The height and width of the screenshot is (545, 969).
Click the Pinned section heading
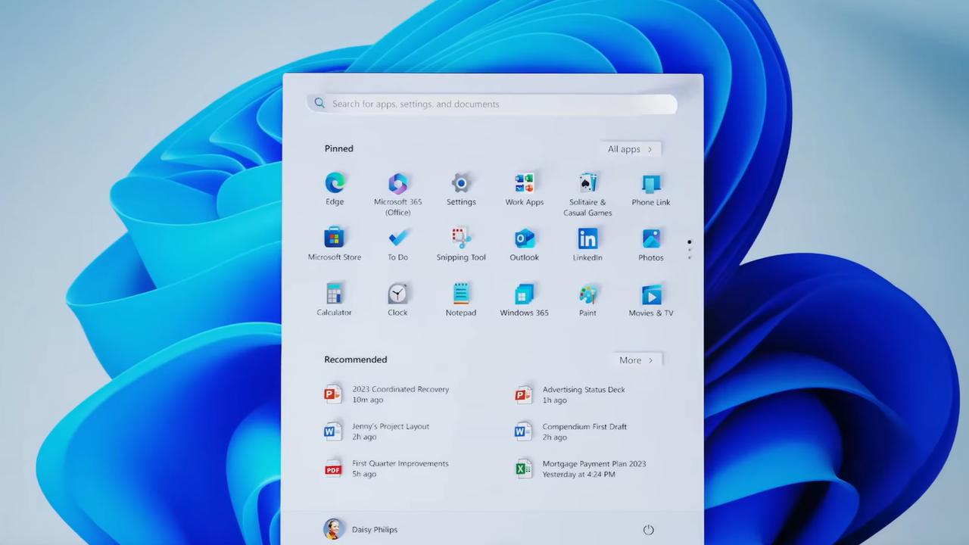click(x=339, y=148)
